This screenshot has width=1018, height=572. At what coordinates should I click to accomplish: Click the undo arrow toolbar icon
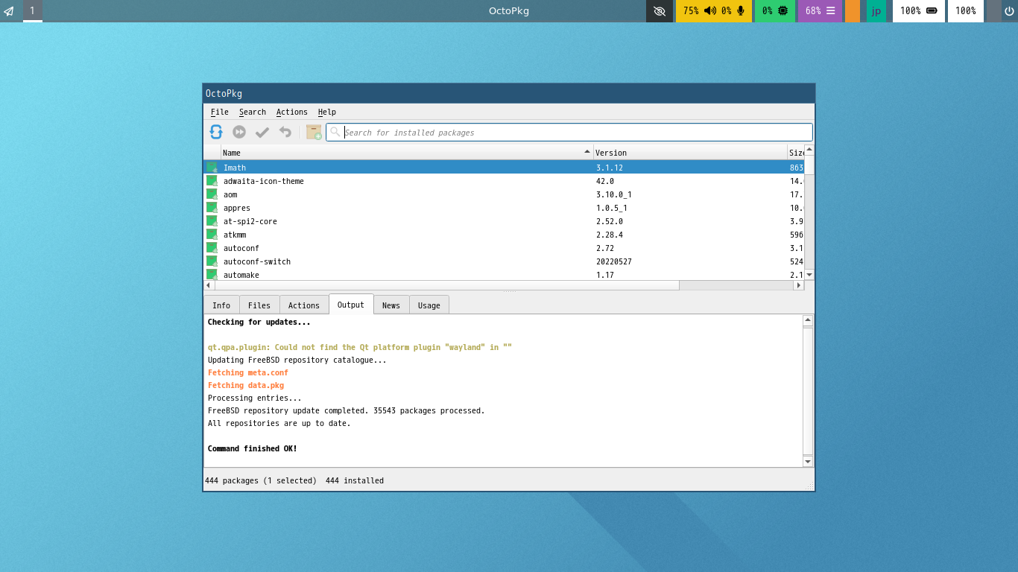pyautogui.click(x=285, y=132)
